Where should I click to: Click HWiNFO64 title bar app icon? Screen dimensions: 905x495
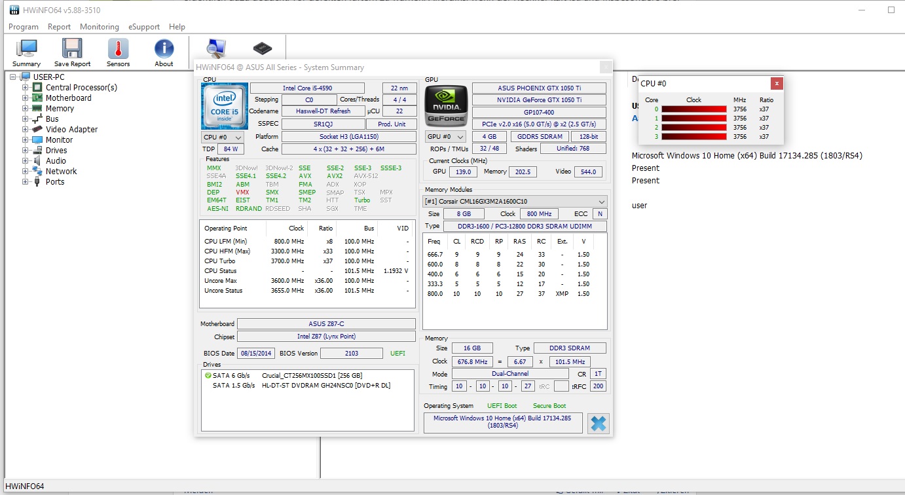point(14,10)
